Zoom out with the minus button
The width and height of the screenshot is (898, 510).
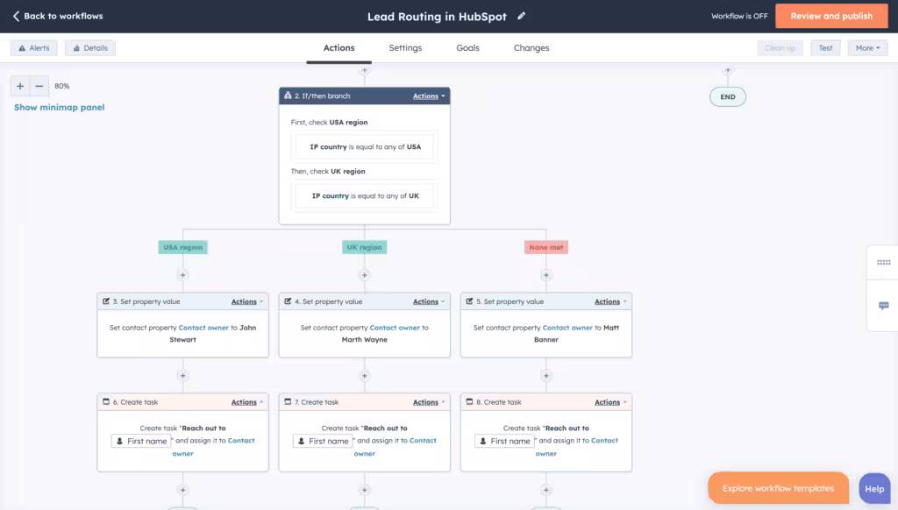click(x=39, y=86)
